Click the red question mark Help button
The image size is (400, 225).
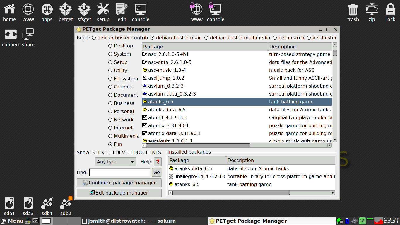(158, 162)
